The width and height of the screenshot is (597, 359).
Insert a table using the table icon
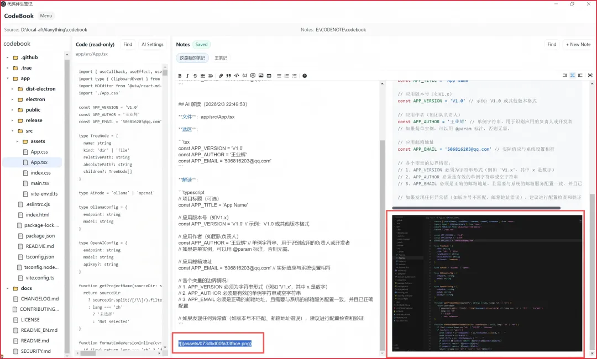pos(269,76)
